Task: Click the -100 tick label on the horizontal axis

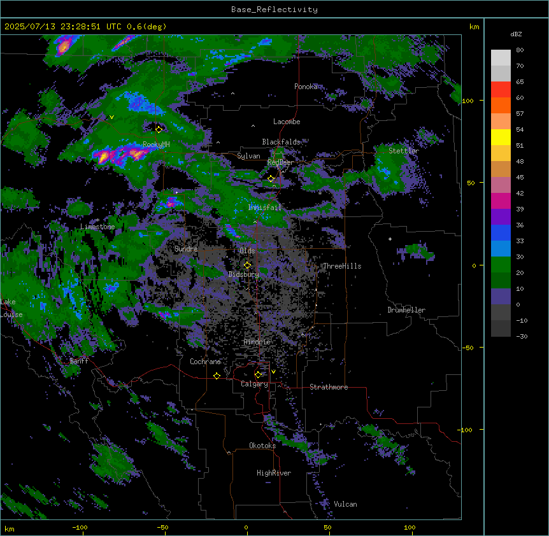Action: (x=80, y=528)
